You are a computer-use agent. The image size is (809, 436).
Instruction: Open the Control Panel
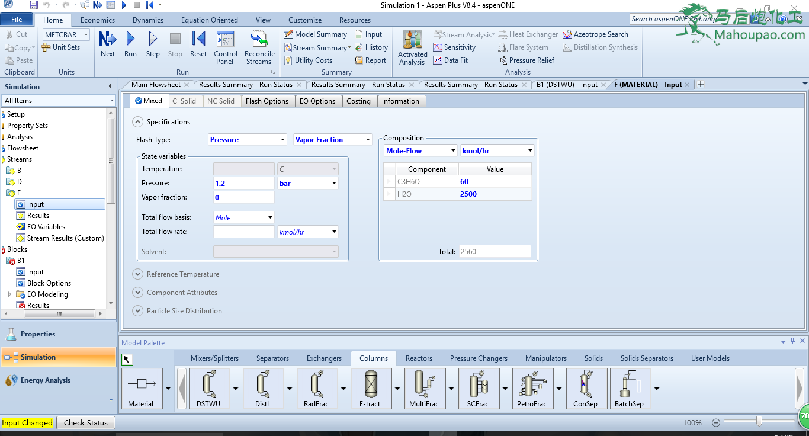[226, 47]
